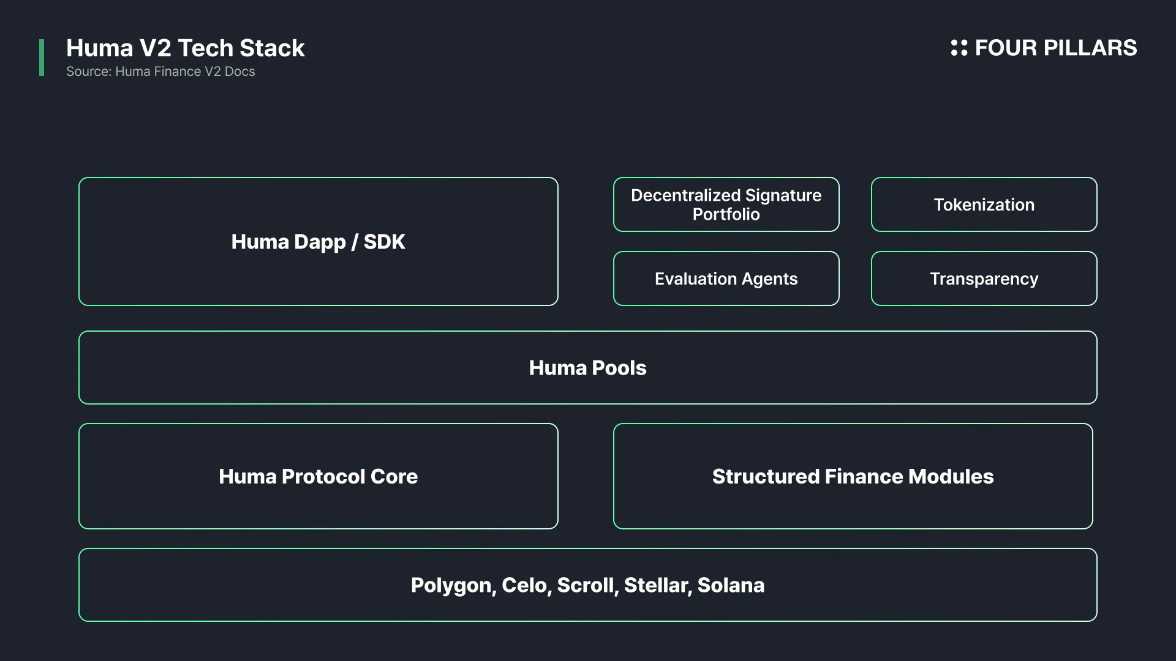Select the Huma Dapp / SDK box
The height and width of the screenshot is (661, 1176).
pos(318,242)
